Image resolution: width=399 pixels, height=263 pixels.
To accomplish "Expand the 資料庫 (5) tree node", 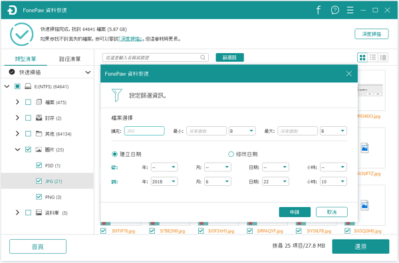I will tap(17, 213).
